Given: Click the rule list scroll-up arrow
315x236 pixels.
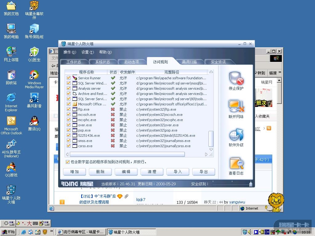Looking at the screenshot, I should coord(211,72).
